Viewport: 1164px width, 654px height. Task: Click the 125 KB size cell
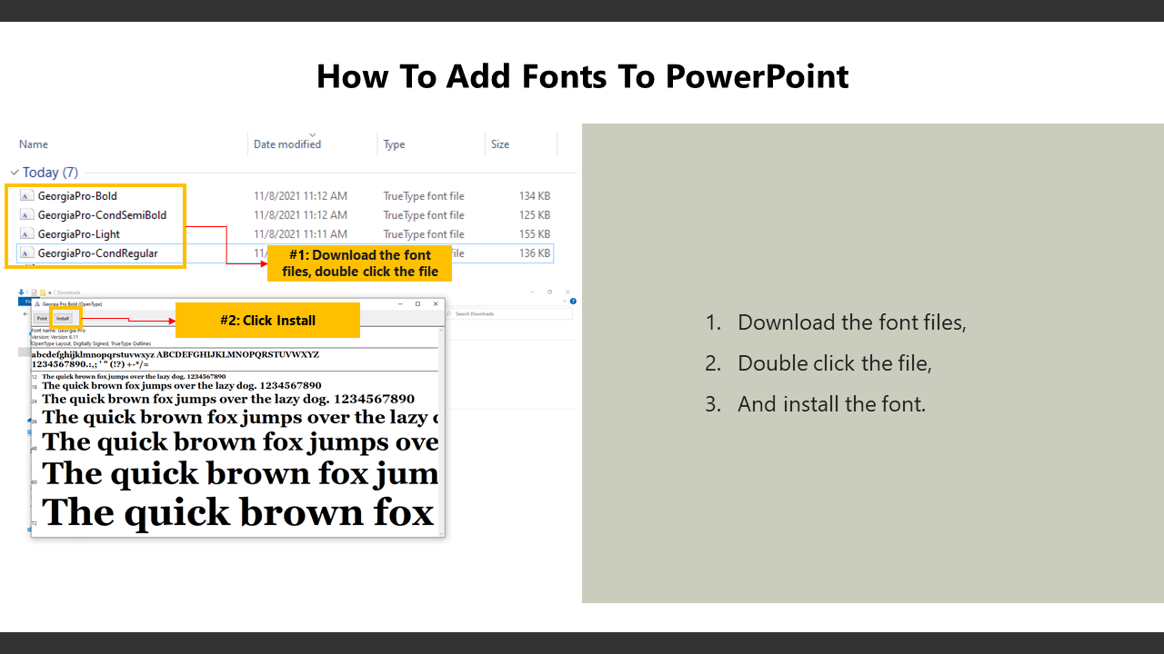pyautogui.click(x=535, y=215)
